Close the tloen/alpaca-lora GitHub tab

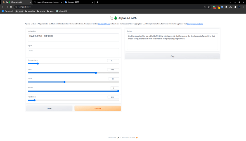(61, 2)
